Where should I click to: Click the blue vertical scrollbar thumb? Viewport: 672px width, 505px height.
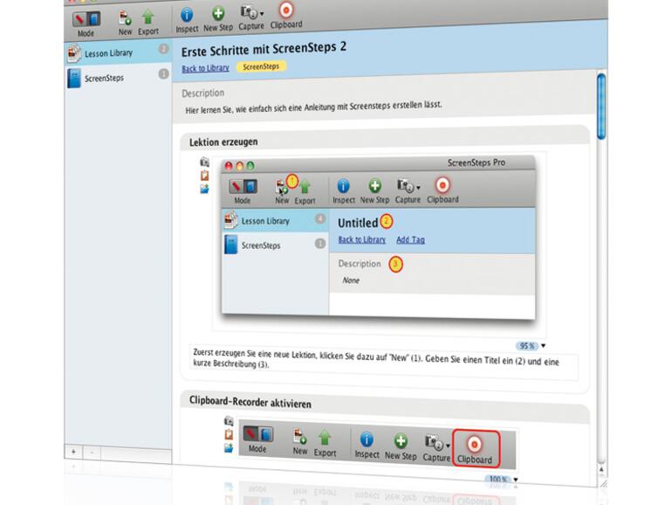601,107
